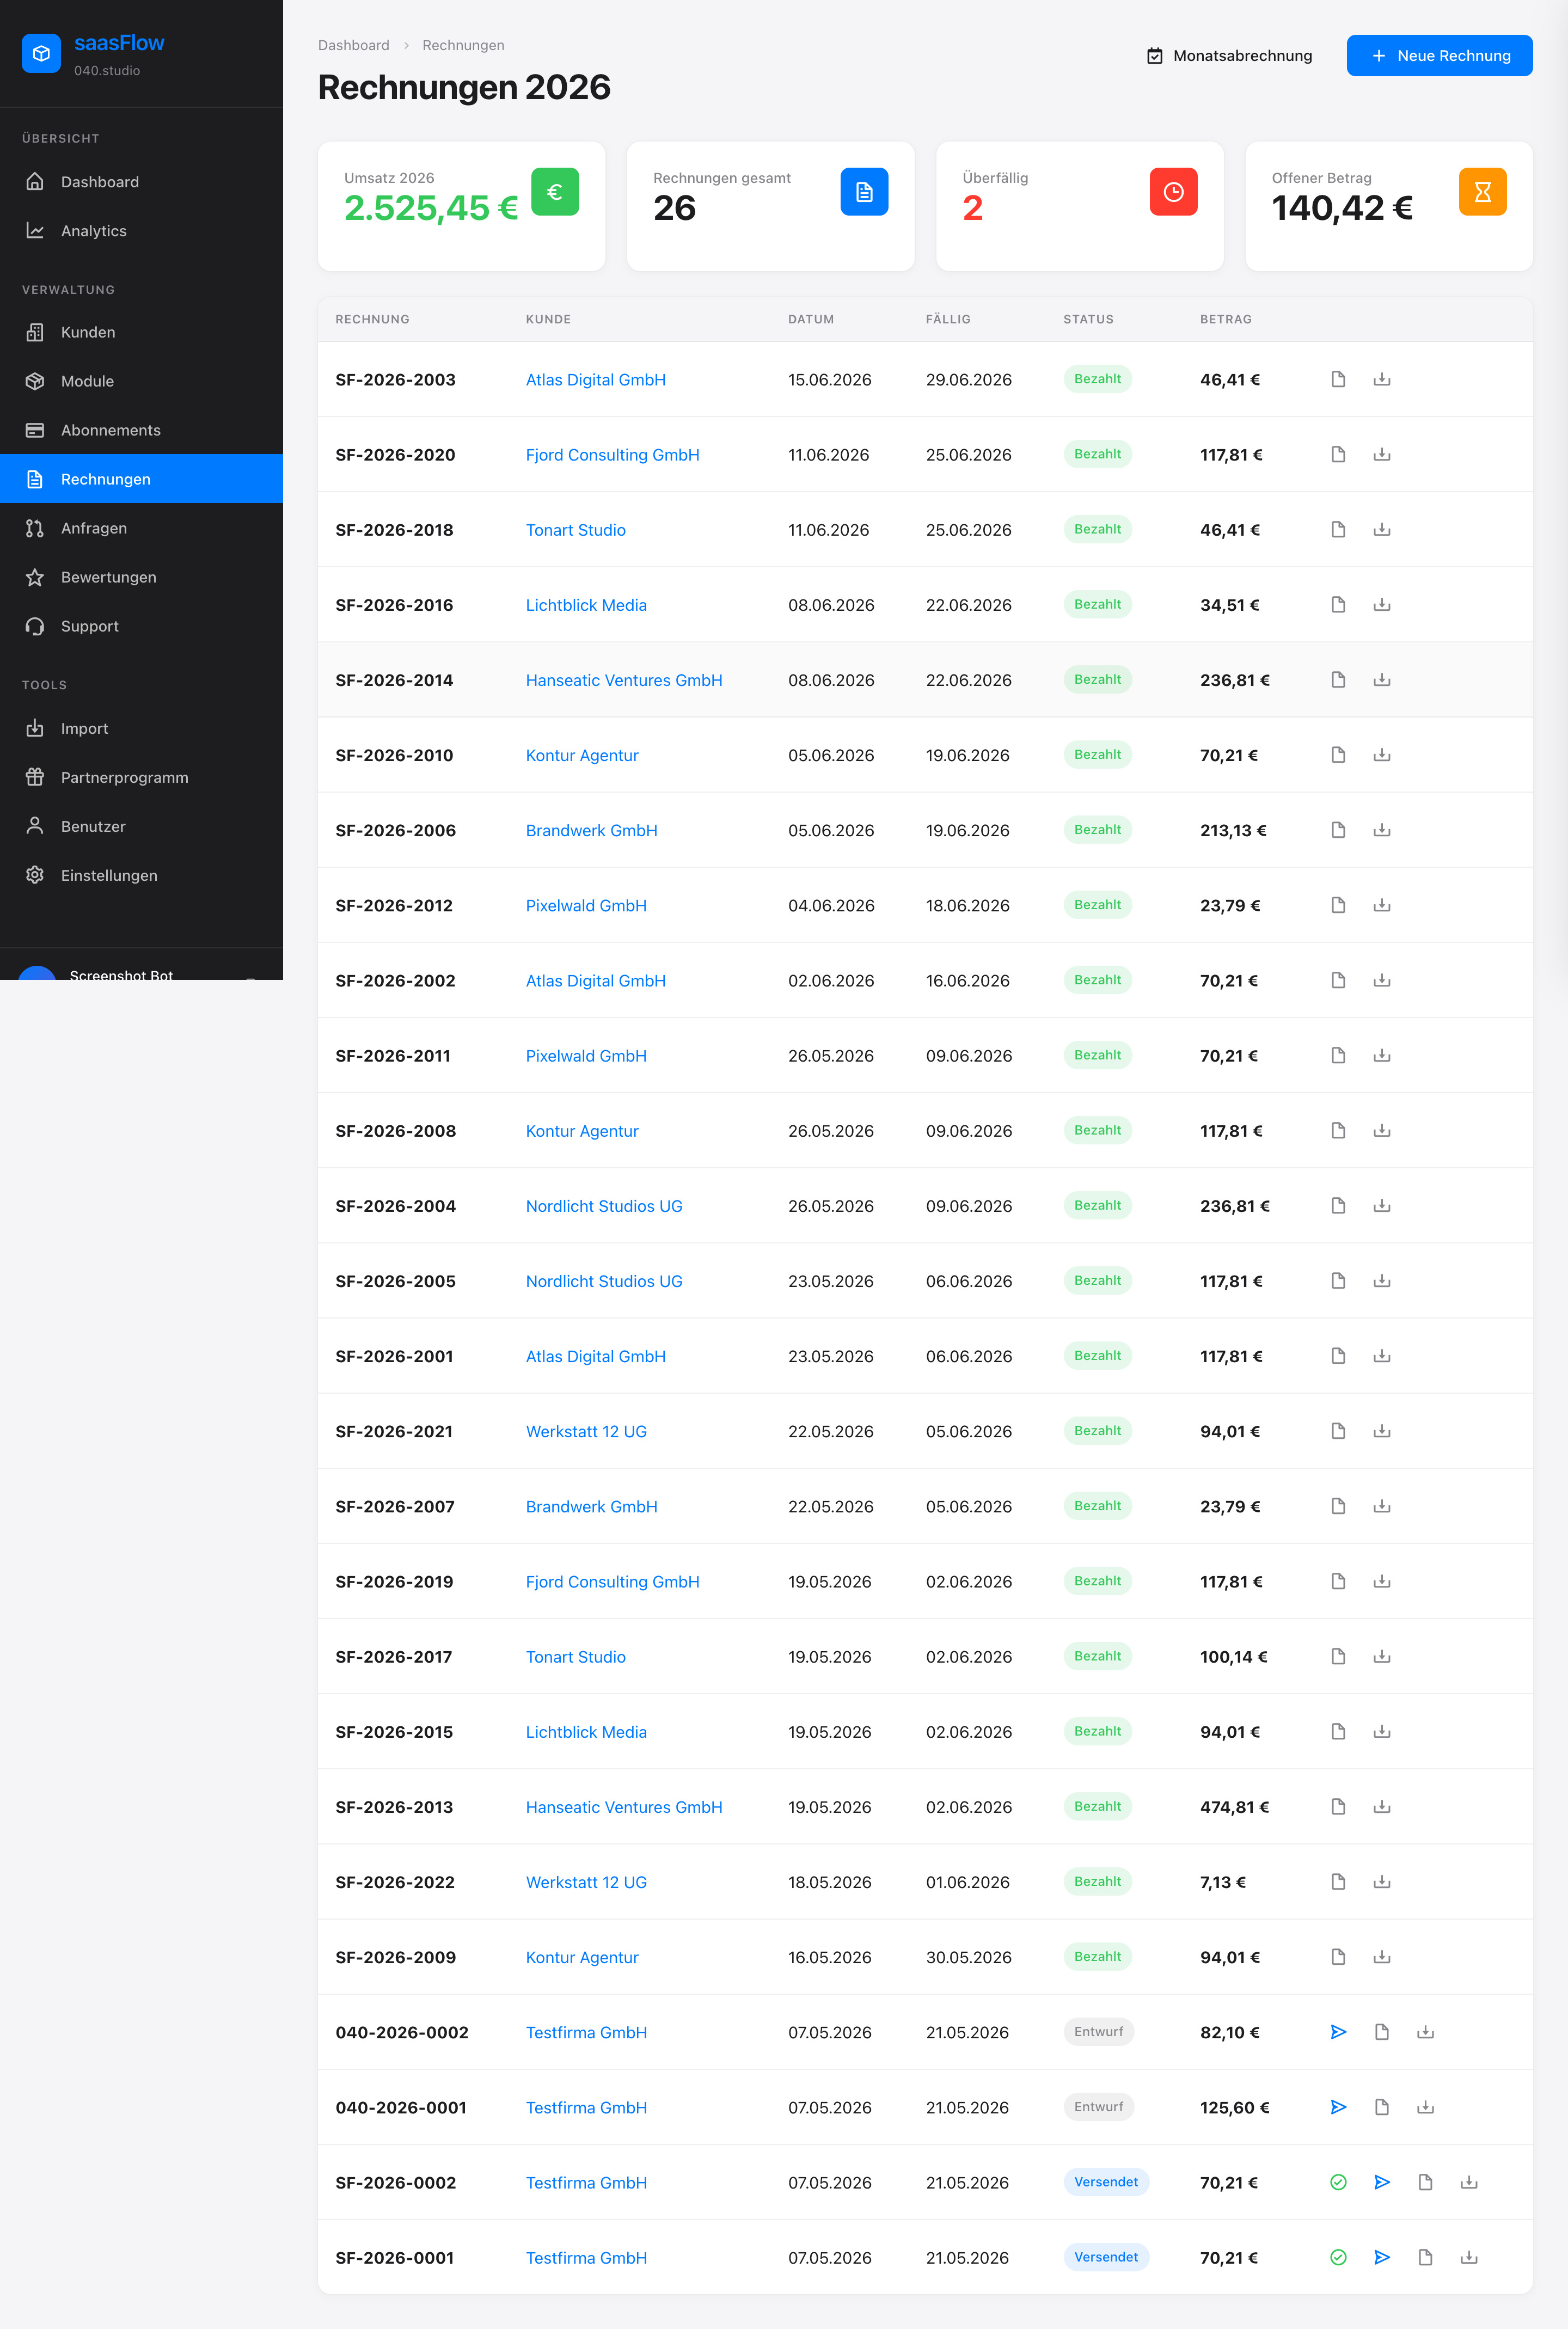Select Rechnungen in the sidebar
The image size is (1568, 2329).
(141, 479)
